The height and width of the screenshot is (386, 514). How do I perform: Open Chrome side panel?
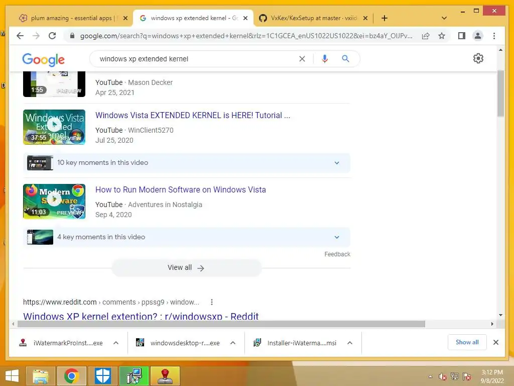point(462,36)
